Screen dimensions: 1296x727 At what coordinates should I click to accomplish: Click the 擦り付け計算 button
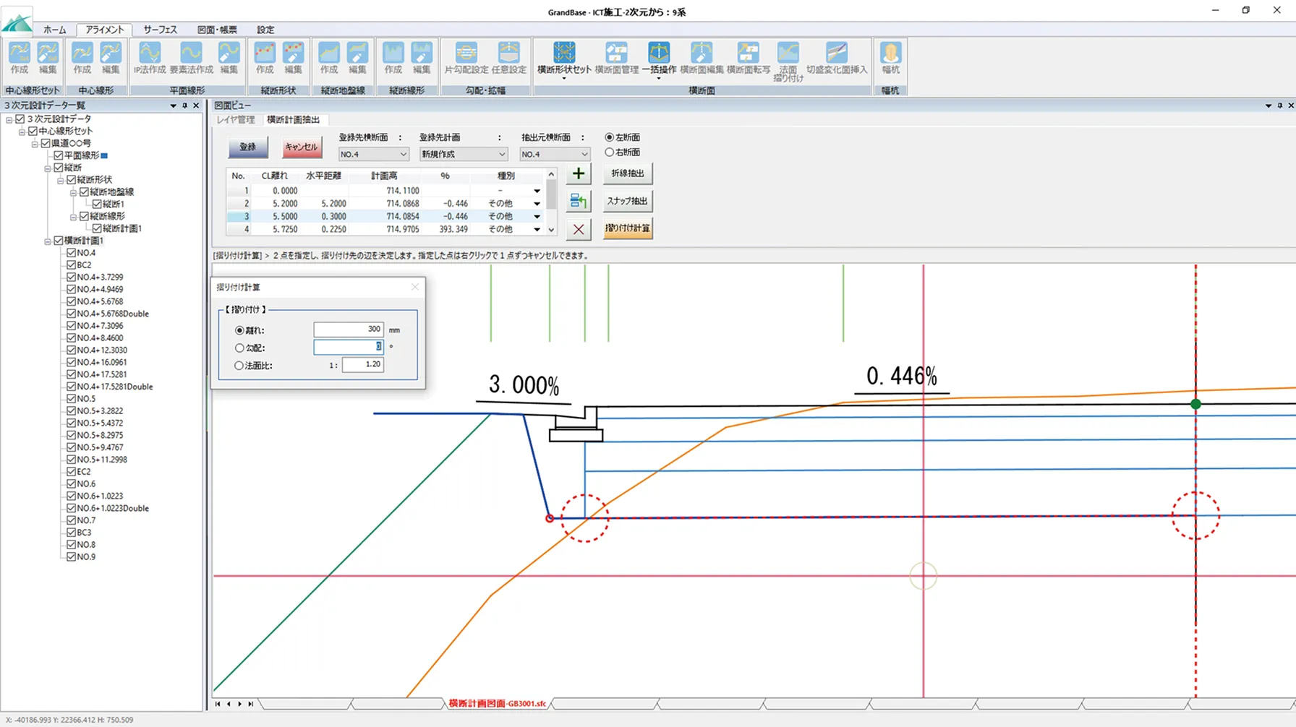pos(627,228)
